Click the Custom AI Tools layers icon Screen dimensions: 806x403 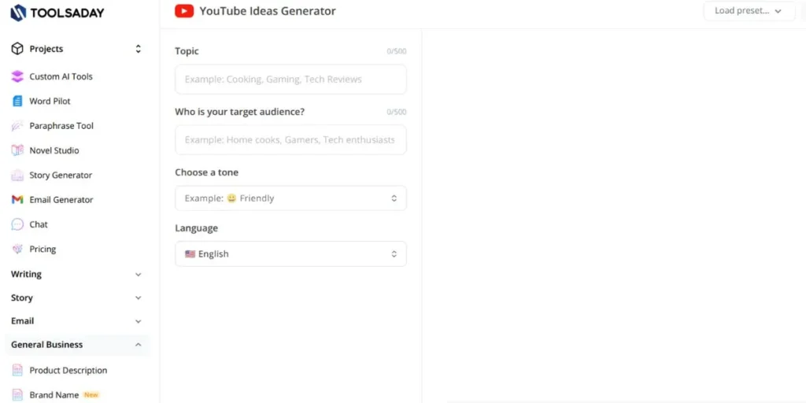click(x=17, y=76)
